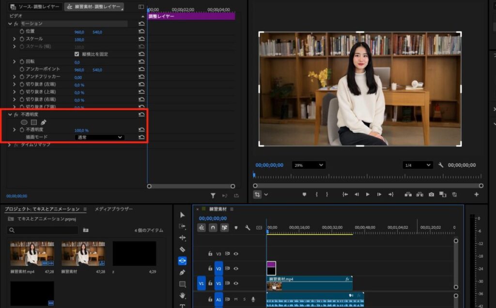Open the timeline wrench settings icon

(248, 227)
